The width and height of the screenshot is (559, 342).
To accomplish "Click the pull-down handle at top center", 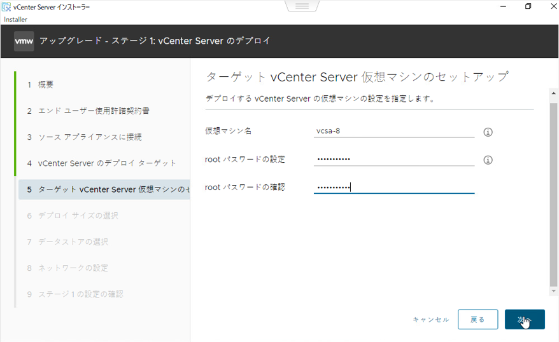I will (x=302, y=6).
